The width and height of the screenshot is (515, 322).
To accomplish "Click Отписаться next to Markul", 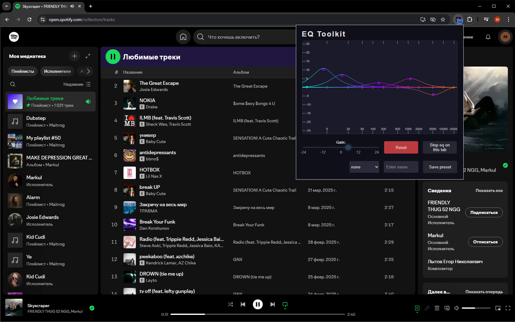I will click(x=485, y=242).
